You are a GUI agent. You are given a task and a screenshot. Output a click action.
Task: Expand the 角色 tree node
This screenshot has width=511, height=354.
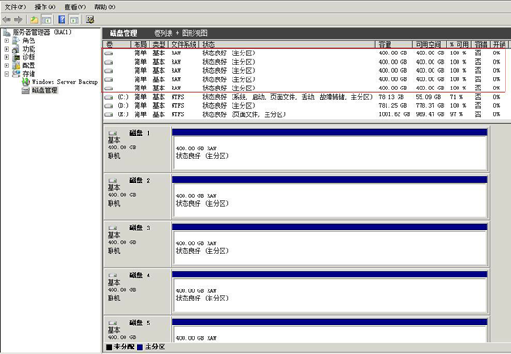pyautogui.click(x=6, y=41)
